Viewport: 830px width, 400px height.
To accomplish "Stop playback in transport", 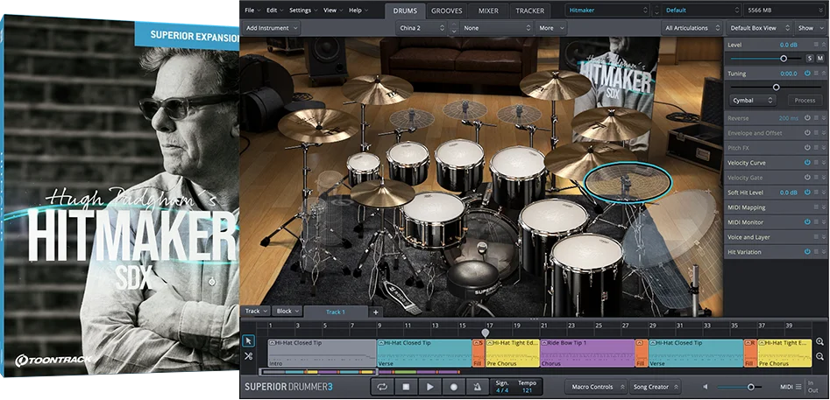I will [406, 387].
